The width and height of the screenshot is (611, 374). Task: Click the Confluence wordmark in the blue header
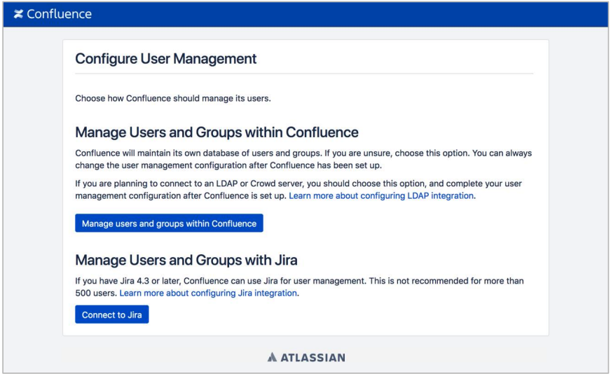pyautogui.click(x=60, y=14)
